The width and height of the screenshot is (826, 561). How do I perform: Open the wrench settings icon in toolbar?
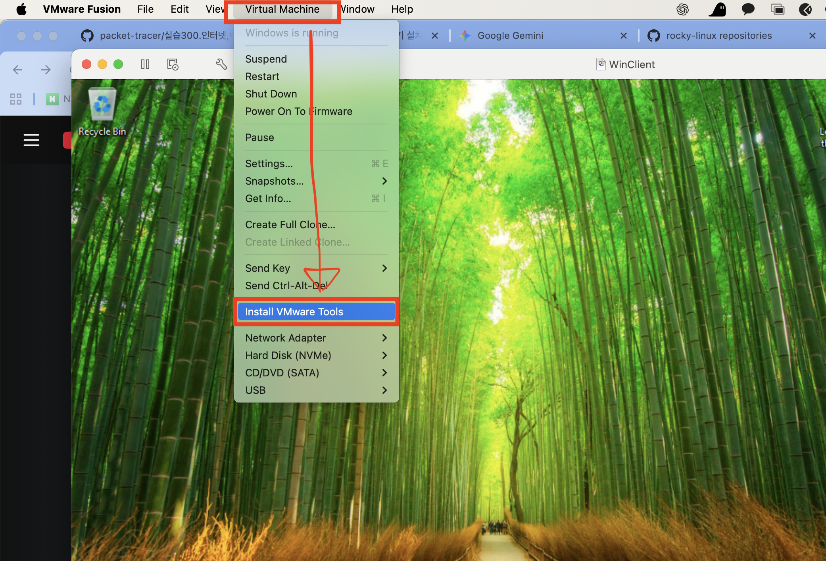click(221, 64)
